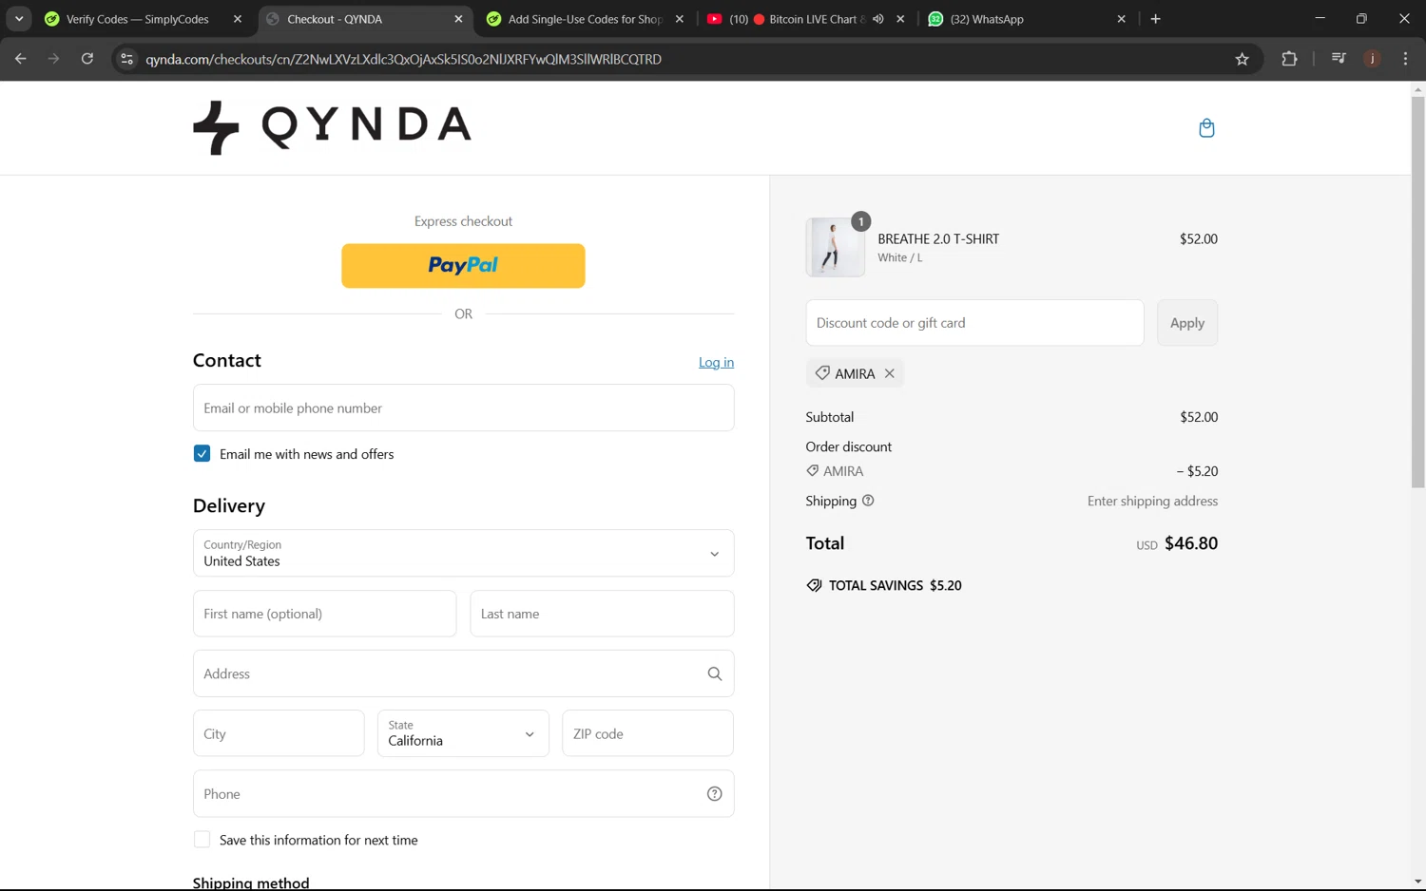This screenshot has width=1426, height=891.
Task: Click the browser address bar URL
Action: (x=403, y=59)
